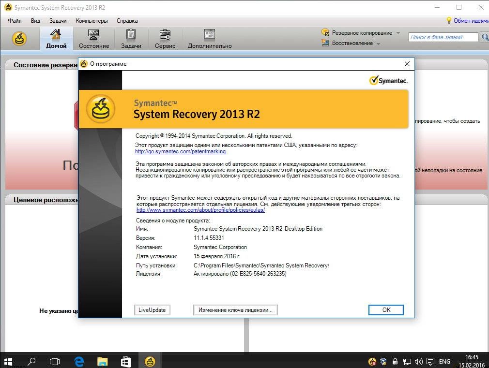The height and width of the screenshot is (368, 489).
Task: Launch Microsoft Edge from the taskbar
Action: 79,361
